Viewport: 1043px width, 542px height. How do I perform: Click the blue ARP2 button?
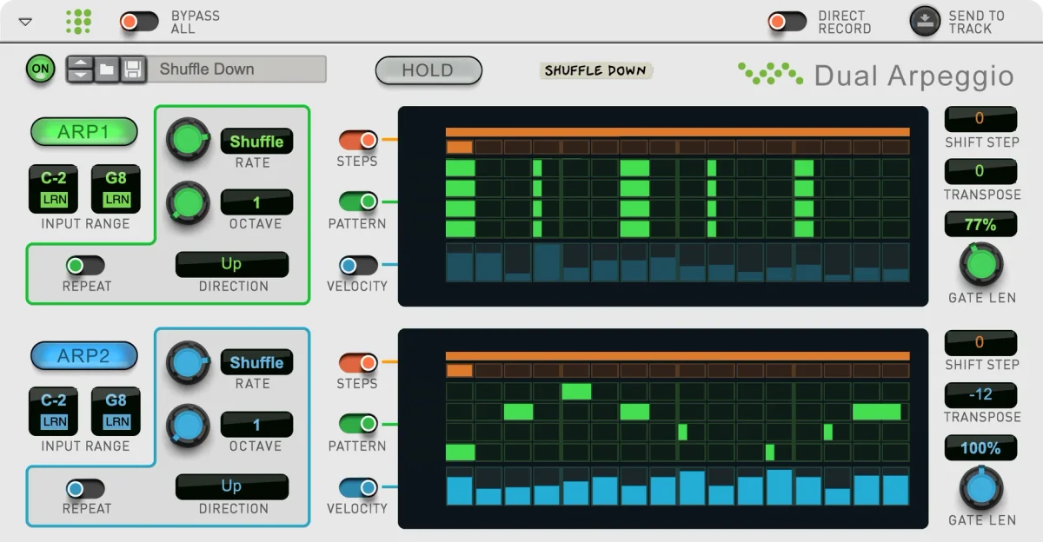[84, 355]
